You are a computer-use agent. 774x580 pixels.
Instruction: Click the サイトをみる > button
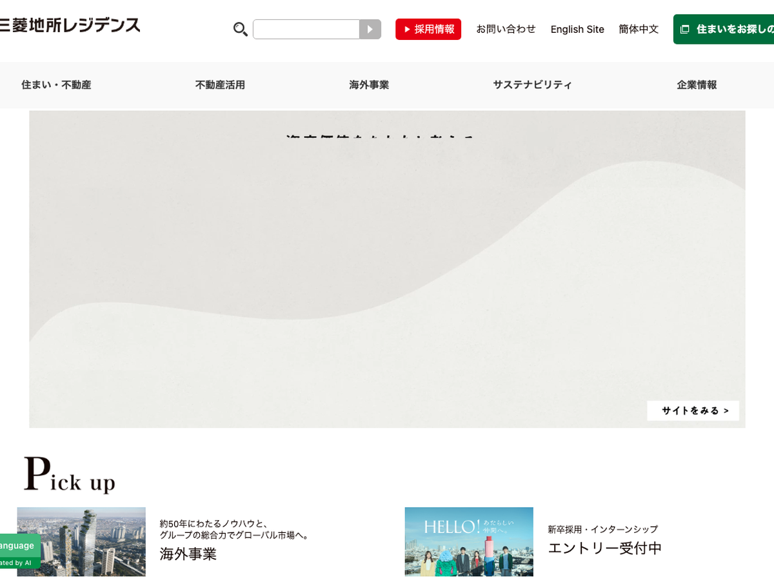click(x=693, y=411)
